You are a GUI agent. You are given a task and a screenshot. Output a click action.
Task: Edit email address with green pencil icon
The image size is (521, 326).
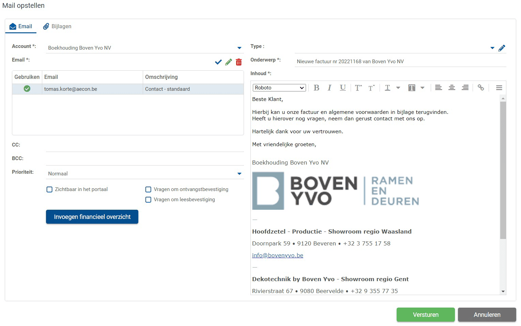point(228,62)
